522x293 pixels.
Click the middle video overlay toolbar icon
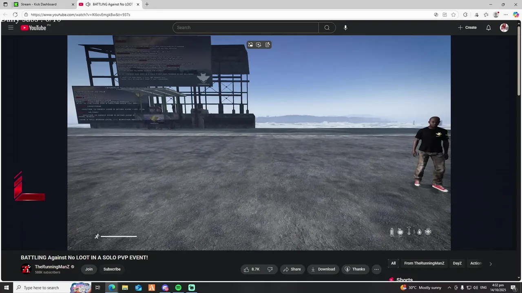tap(259, 45)
